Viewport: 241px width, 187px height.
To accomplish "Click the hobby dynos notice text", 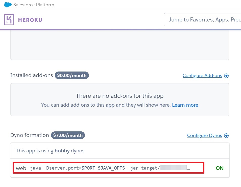I will point(50,151).
